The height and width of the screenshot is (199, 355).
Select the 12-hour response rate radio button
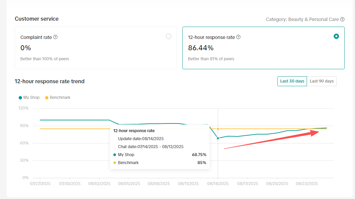(x=336, y=36)
